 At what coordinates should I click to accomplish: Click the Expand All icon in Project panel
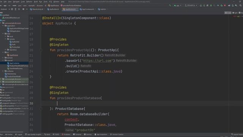[16, 9]
